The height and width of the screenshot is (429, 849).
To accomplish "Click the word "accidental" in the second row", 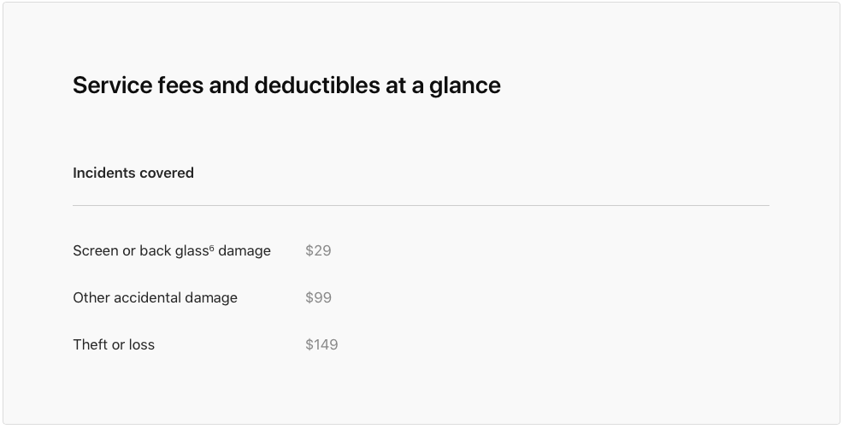I will 150,297.
